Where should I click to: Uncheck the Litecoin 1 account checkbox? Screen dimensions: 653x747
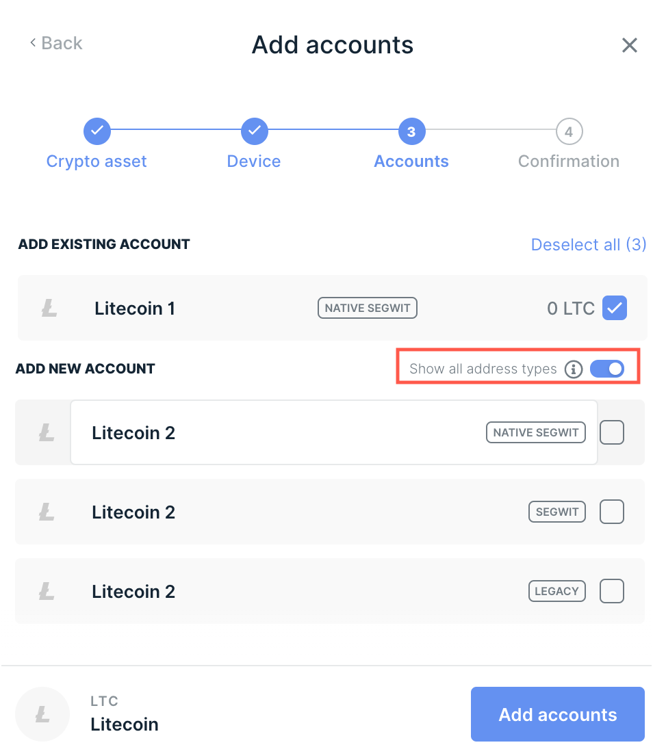(x=614, y=308)
